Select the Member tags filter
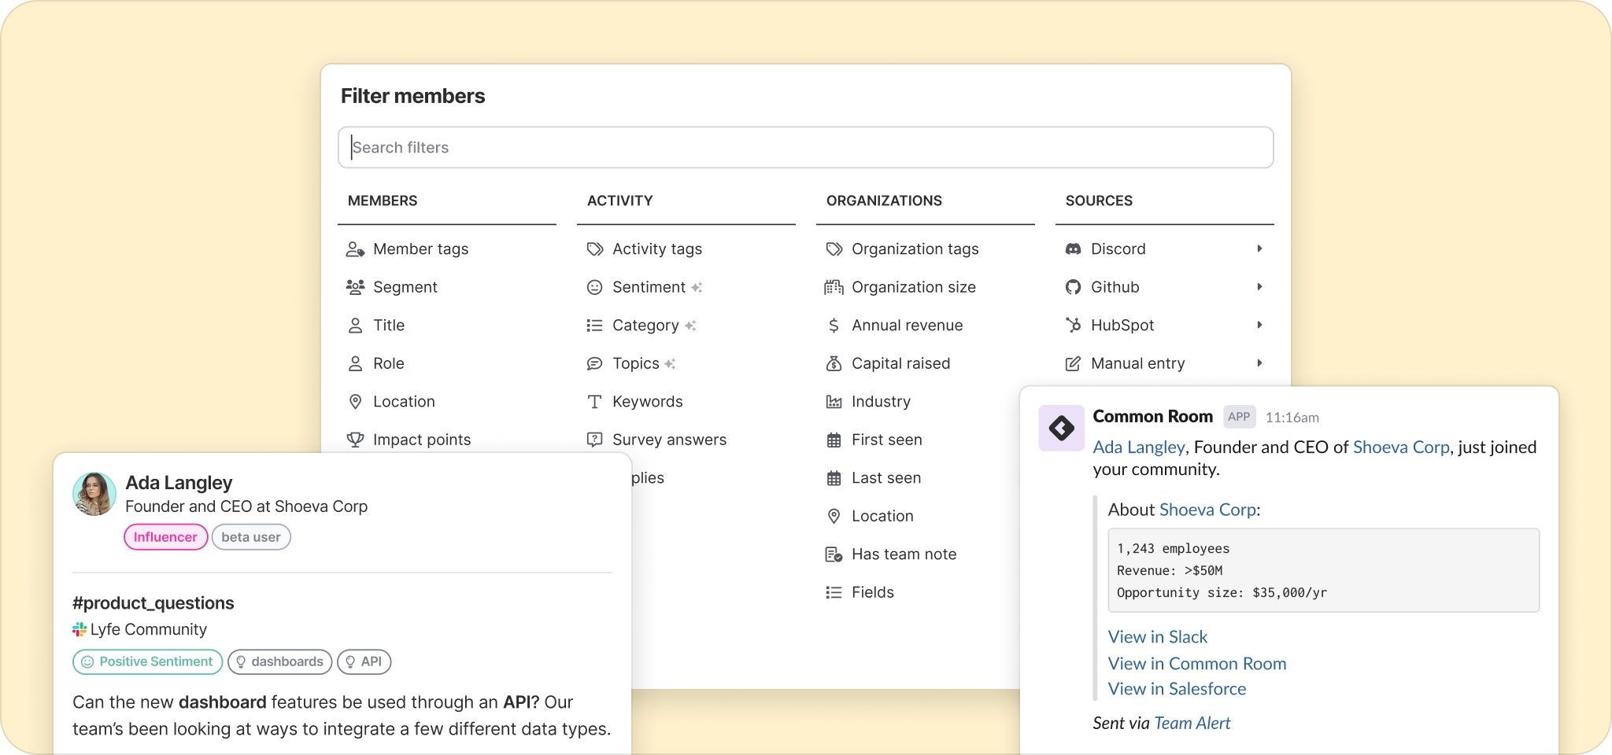This screenshot has width=1612, height=755. (420, 249)
